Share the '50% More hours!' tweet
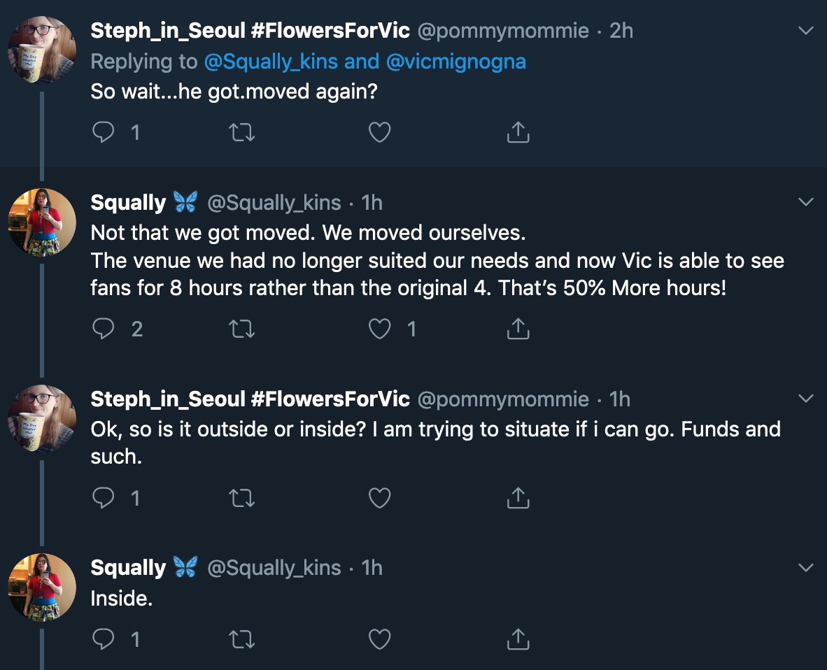The image size is (827, 670). (x=518, y=329)
